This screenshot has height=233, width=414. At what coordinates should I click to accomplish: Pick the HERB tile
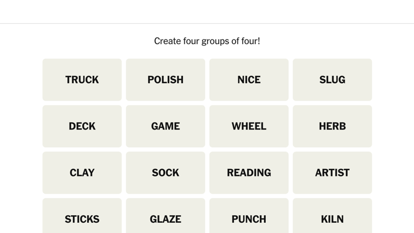pyautogui.click(x=332, y=126)
